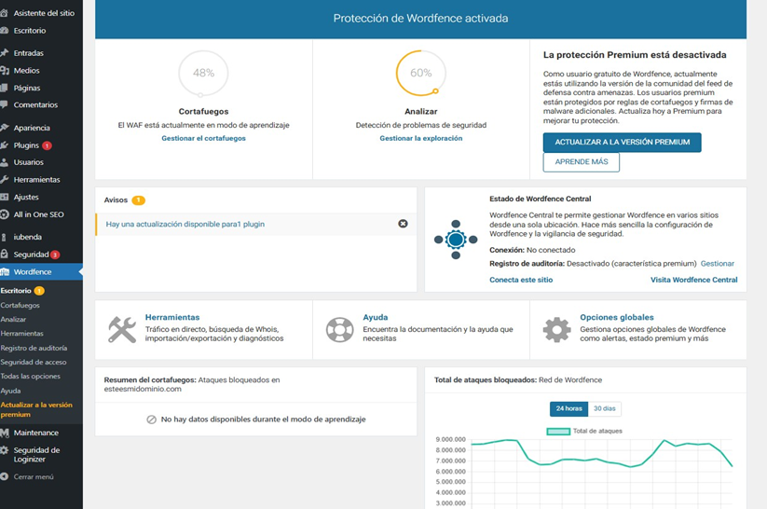Click the 48% Cortafuegos status circle
This screenshot has width=767, height=509.
point(203,73)
